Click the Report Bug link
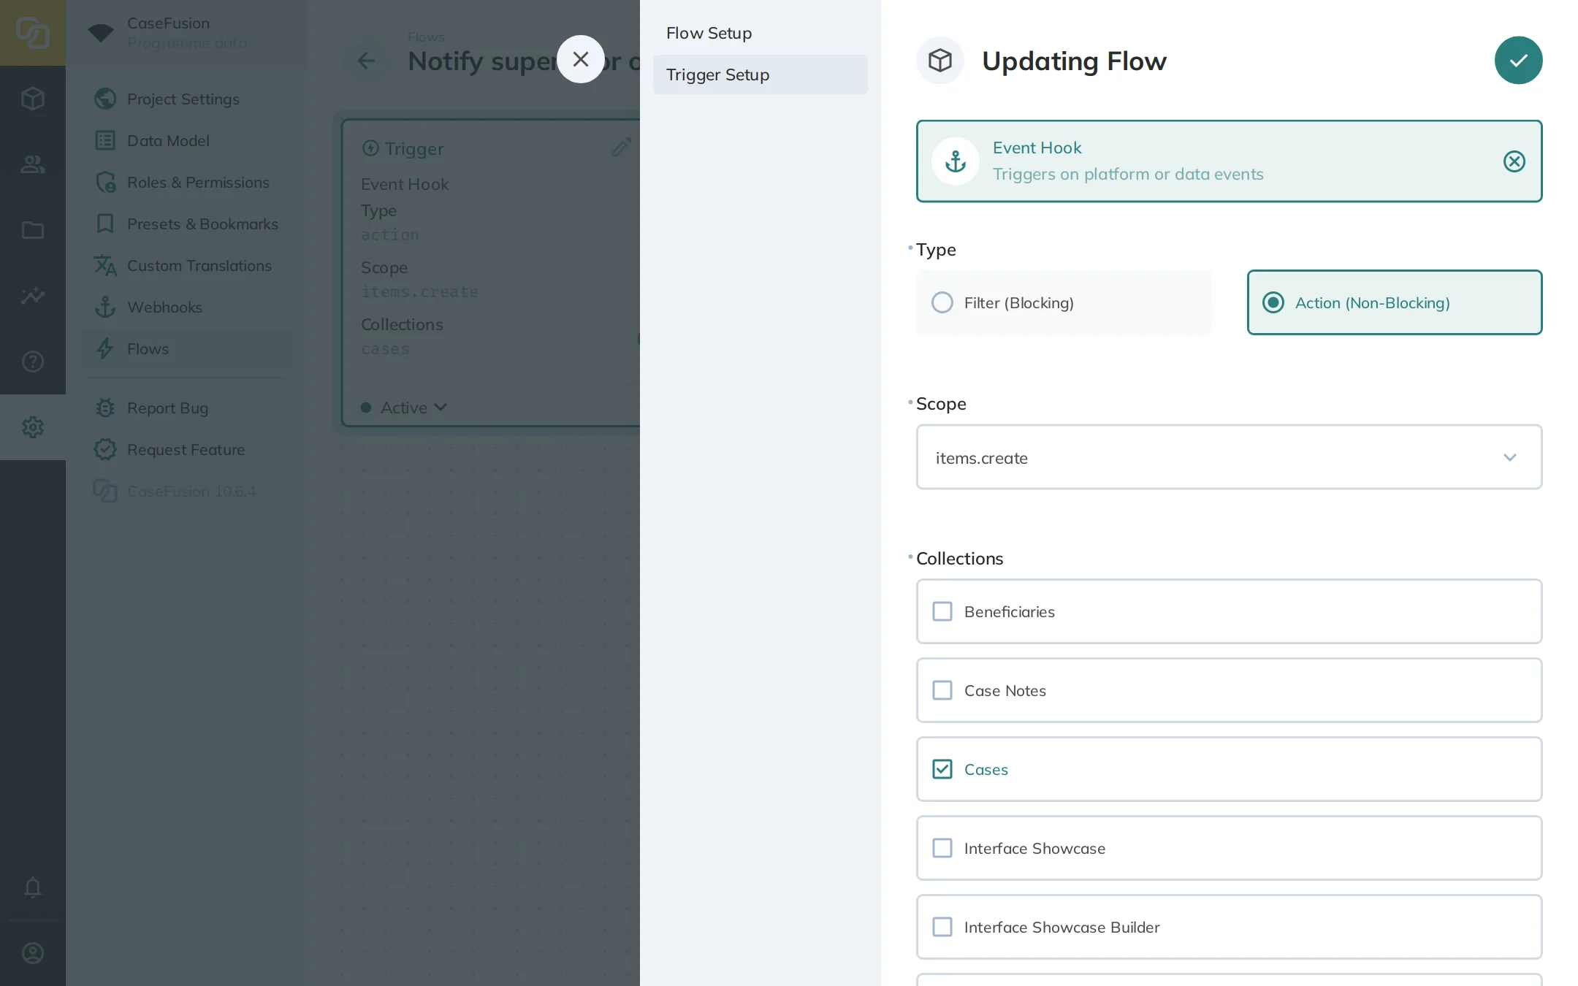This screenshot has width=1578, height=986. click(186, 408)
